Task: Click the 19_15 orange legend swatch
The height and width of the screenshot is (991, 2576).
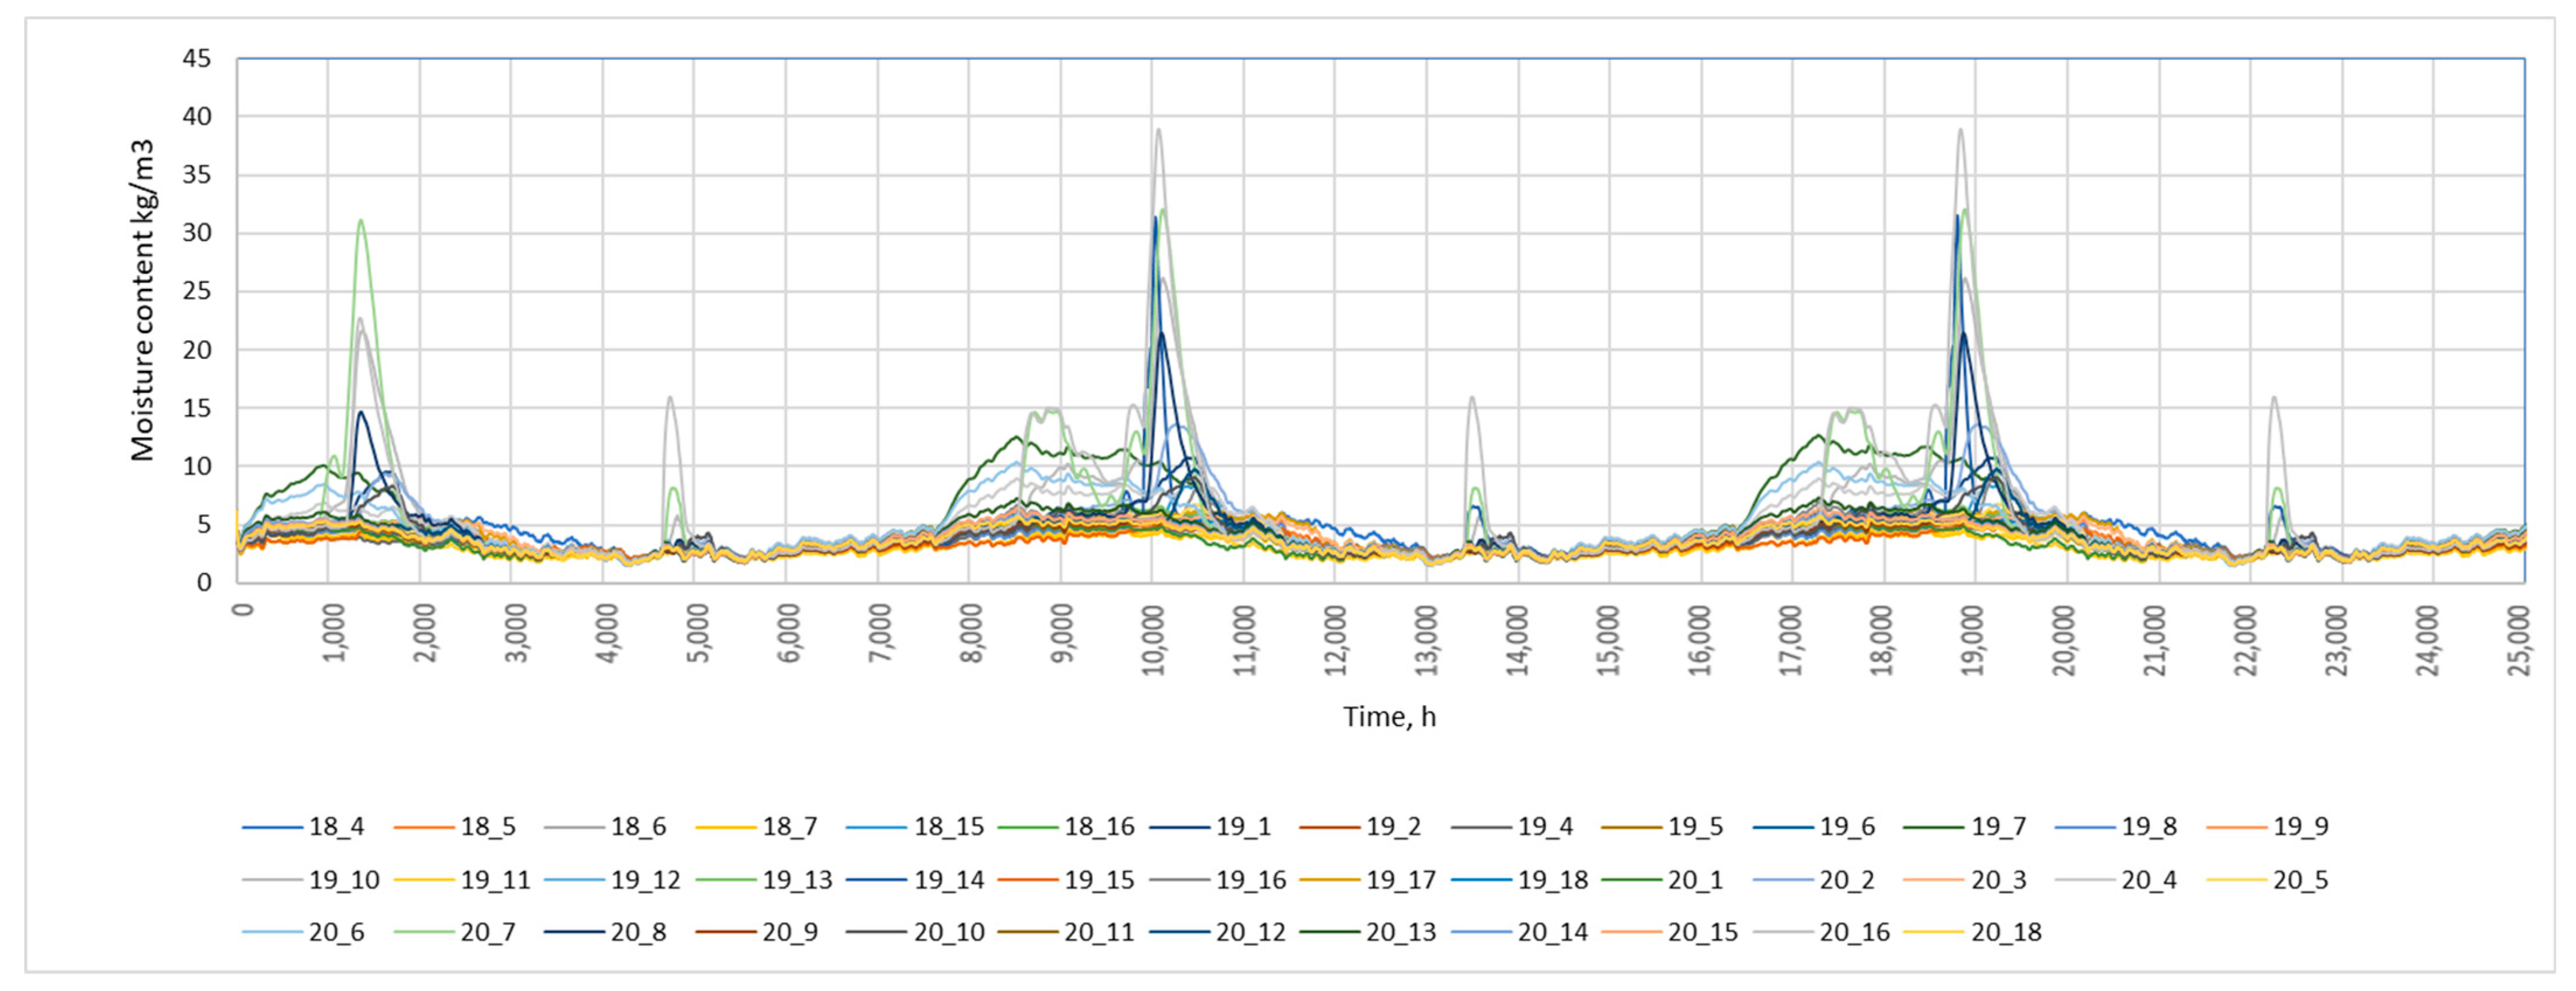Action: click(x=1027, y=880)
